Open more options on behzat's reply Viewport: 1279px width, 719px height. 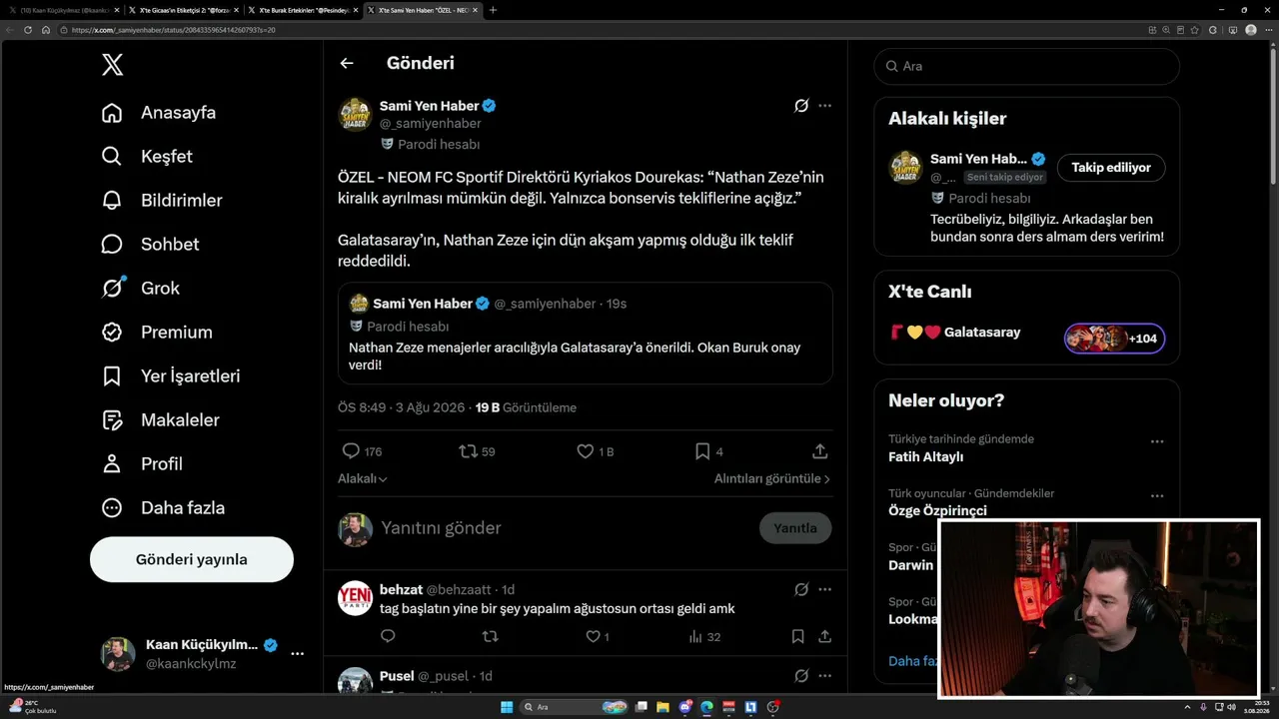824,590
